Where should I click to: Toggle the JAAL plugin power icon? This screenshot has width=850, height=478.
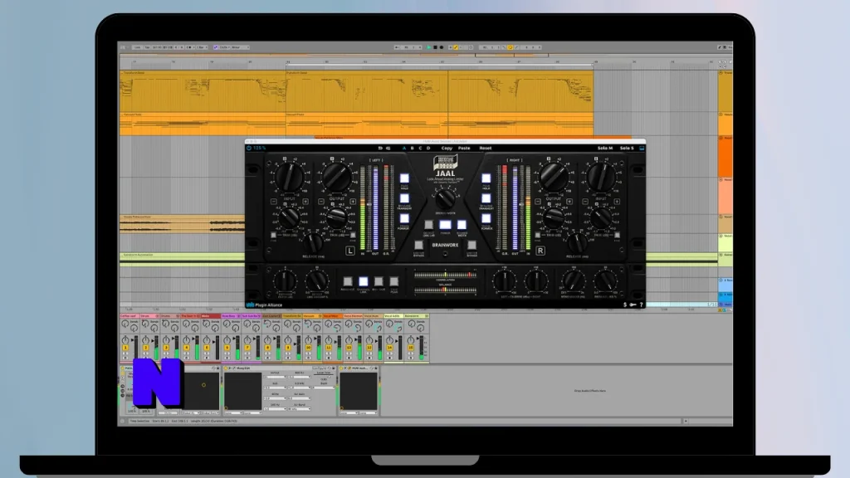(249, 148)
